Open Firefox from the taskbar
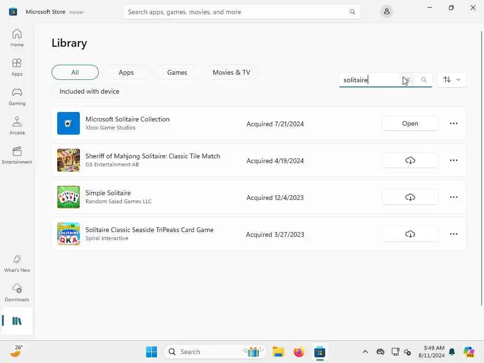The height and width of the screenshot is (363, 484). tap(299, 352)
